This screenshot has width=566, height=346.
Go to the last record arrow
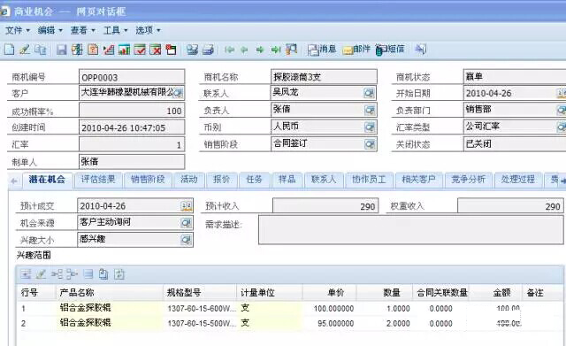pyautogui.click(x=275, y=50)
